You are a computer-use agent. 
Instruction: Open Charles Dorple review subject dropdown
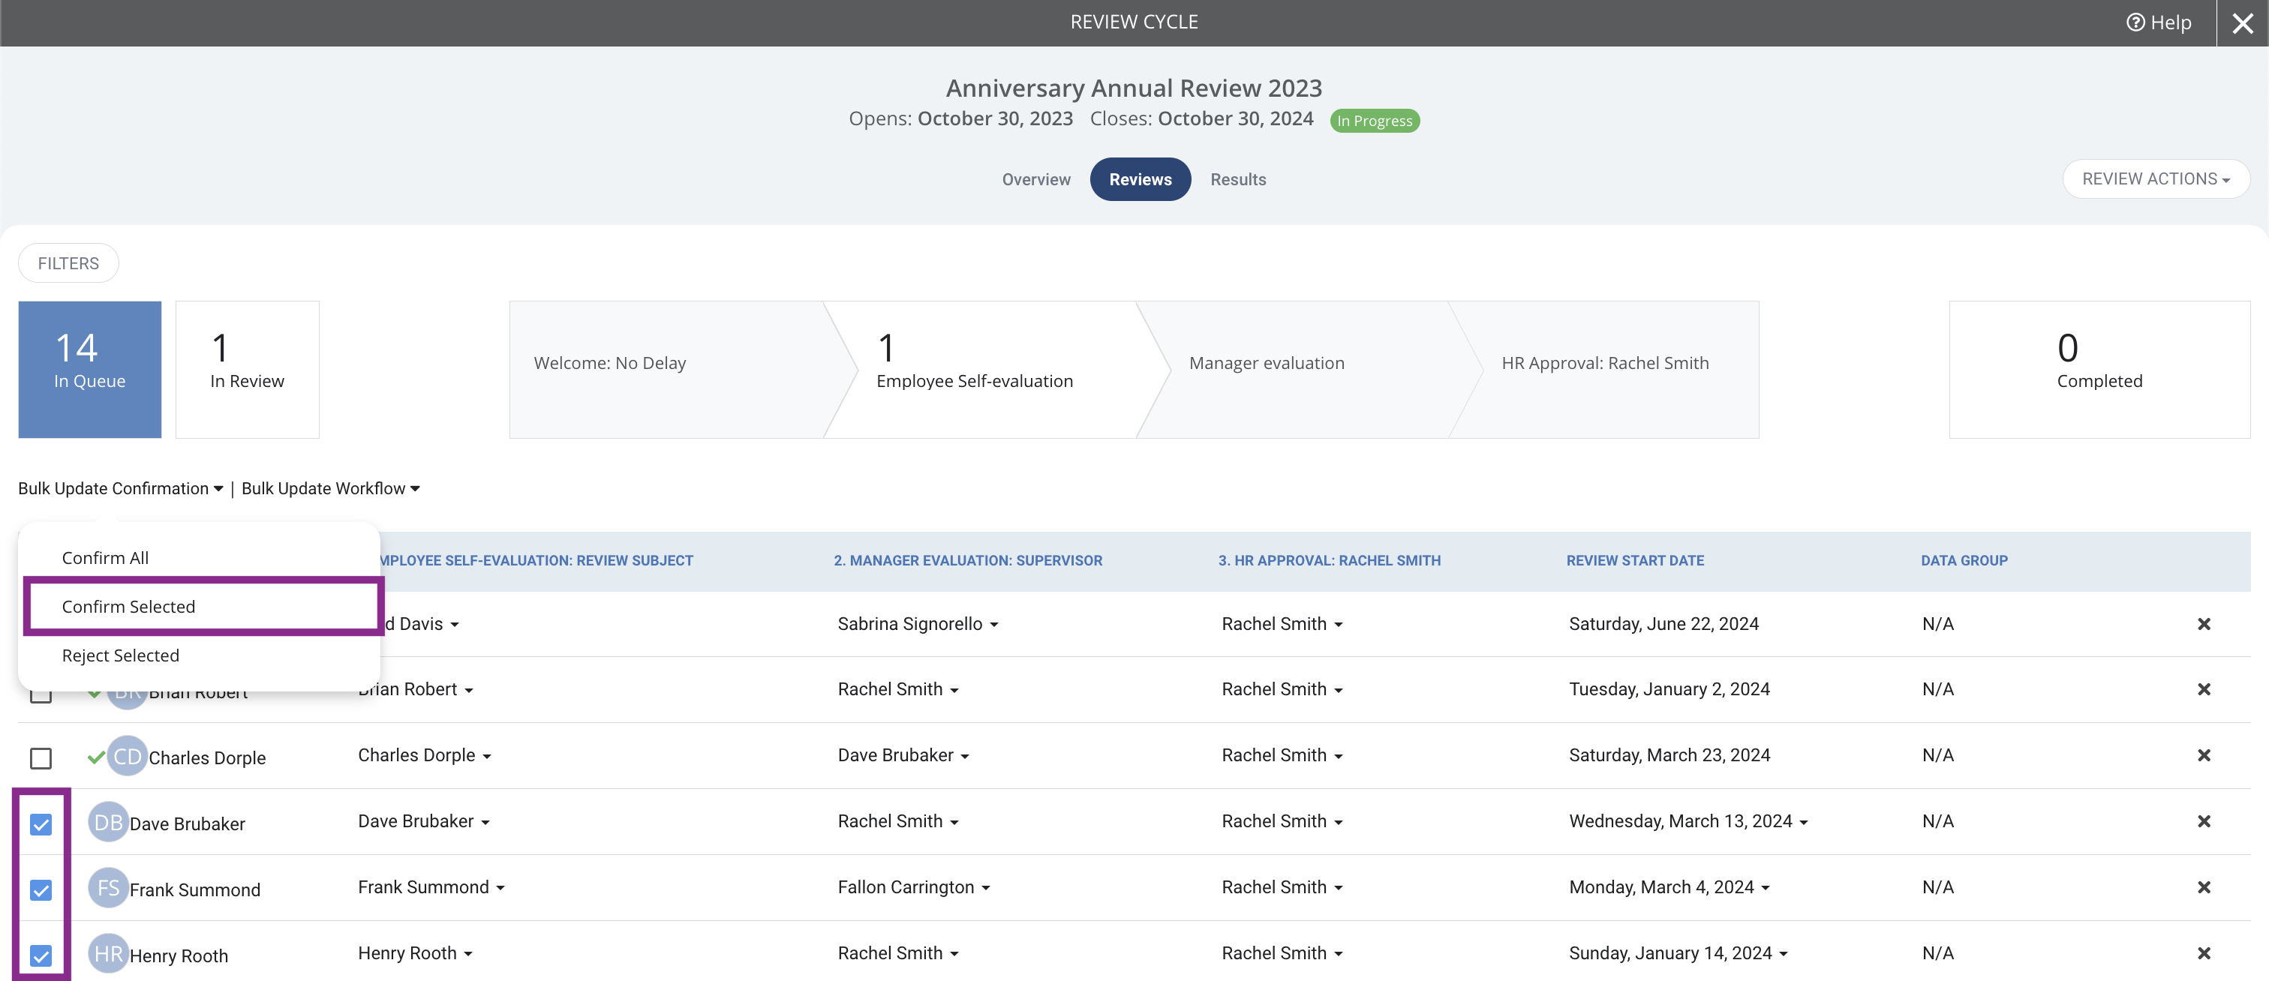pyautogui.click(x=424, y=755)
